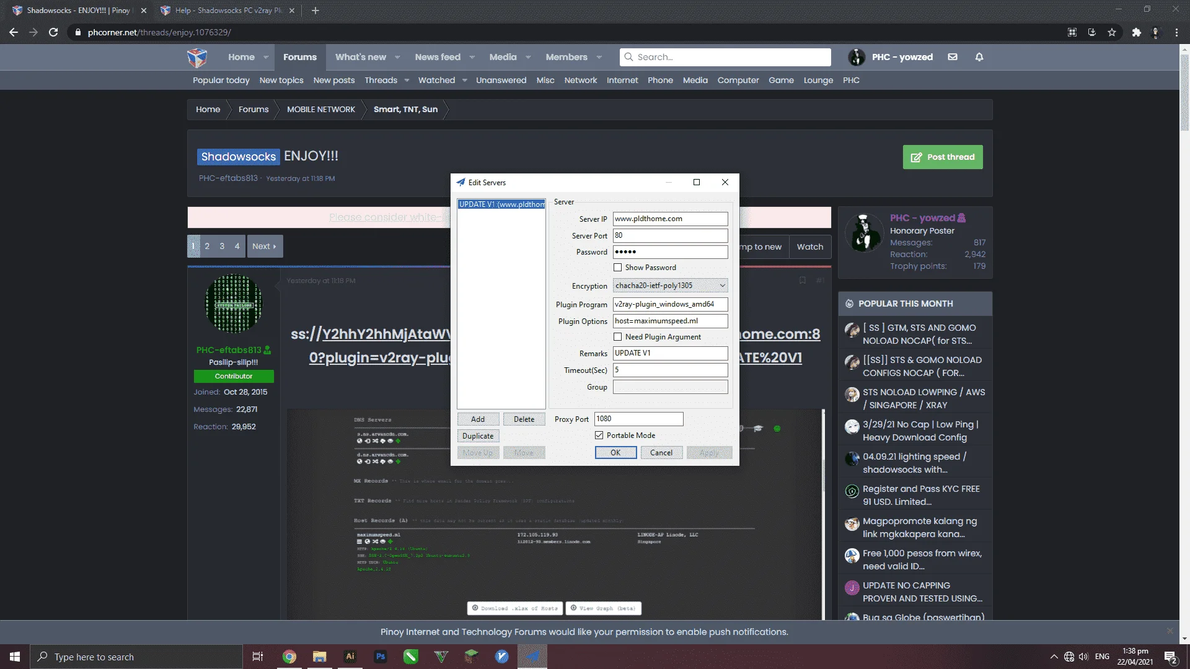Click the ENG language indicator in the tray

coord(1102,657)
